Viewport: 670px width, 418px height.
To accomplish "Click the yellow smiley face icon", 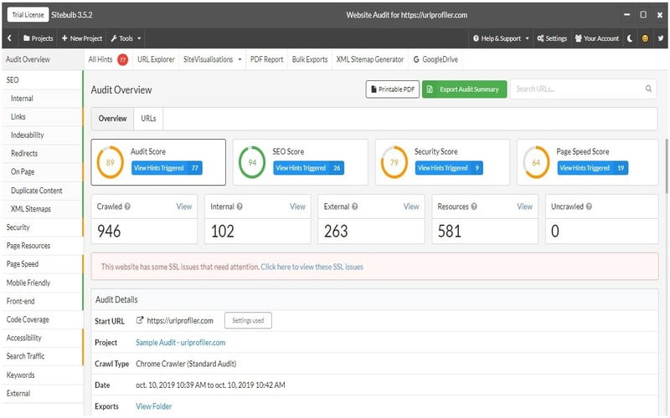I will (x=645, y=38).
